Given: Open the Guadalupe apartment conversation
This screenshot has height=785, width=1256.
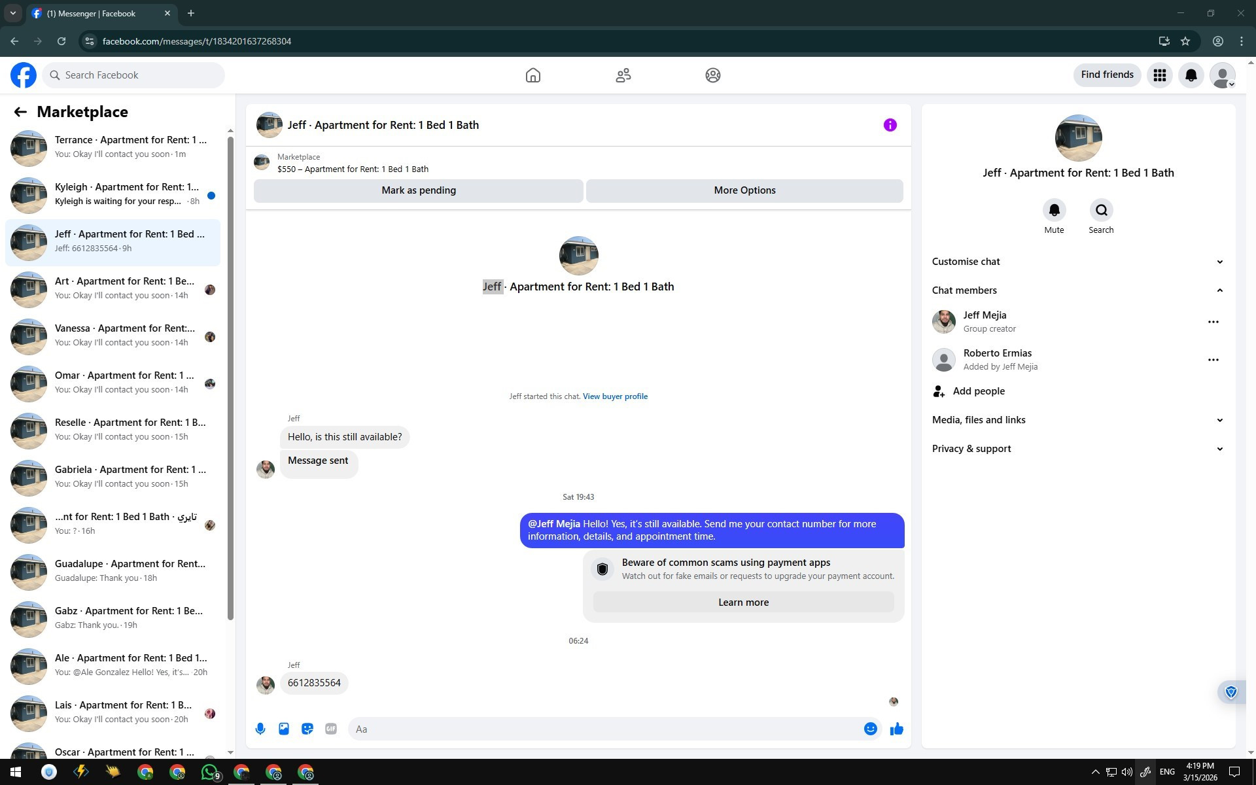Looking at the screenshot, I should click(x=113, y=572).
